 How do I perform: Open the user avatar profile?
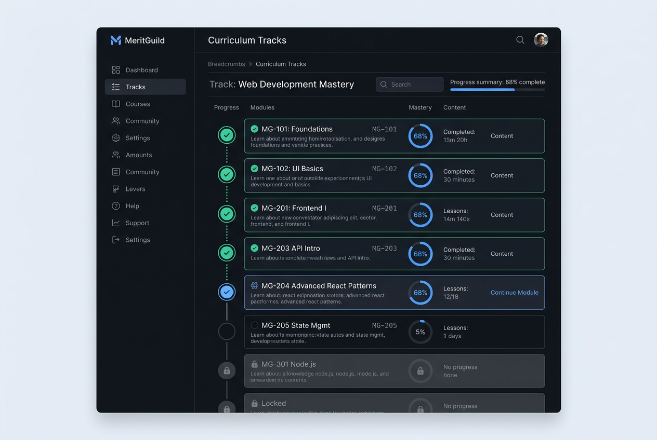[541, 40]
